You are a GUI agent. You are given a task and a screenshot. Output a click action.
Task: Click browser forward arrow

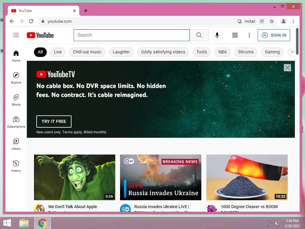tap(21, 21)
